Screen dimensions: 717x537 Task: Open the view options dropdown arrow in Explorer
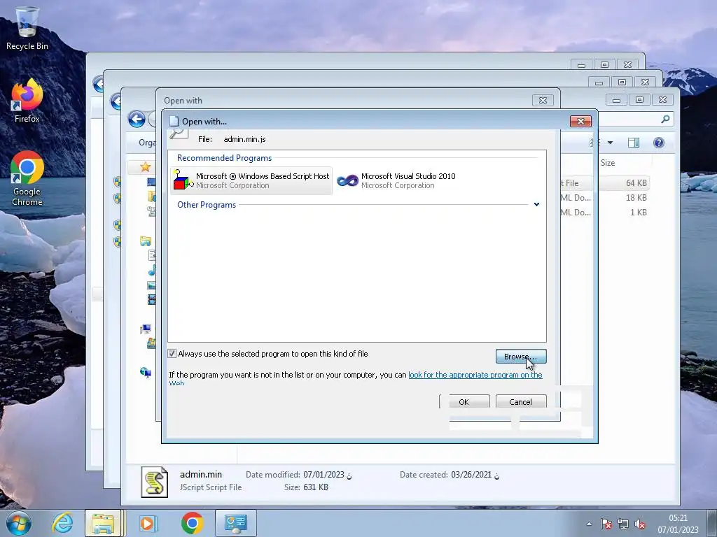tap(610, 143)
